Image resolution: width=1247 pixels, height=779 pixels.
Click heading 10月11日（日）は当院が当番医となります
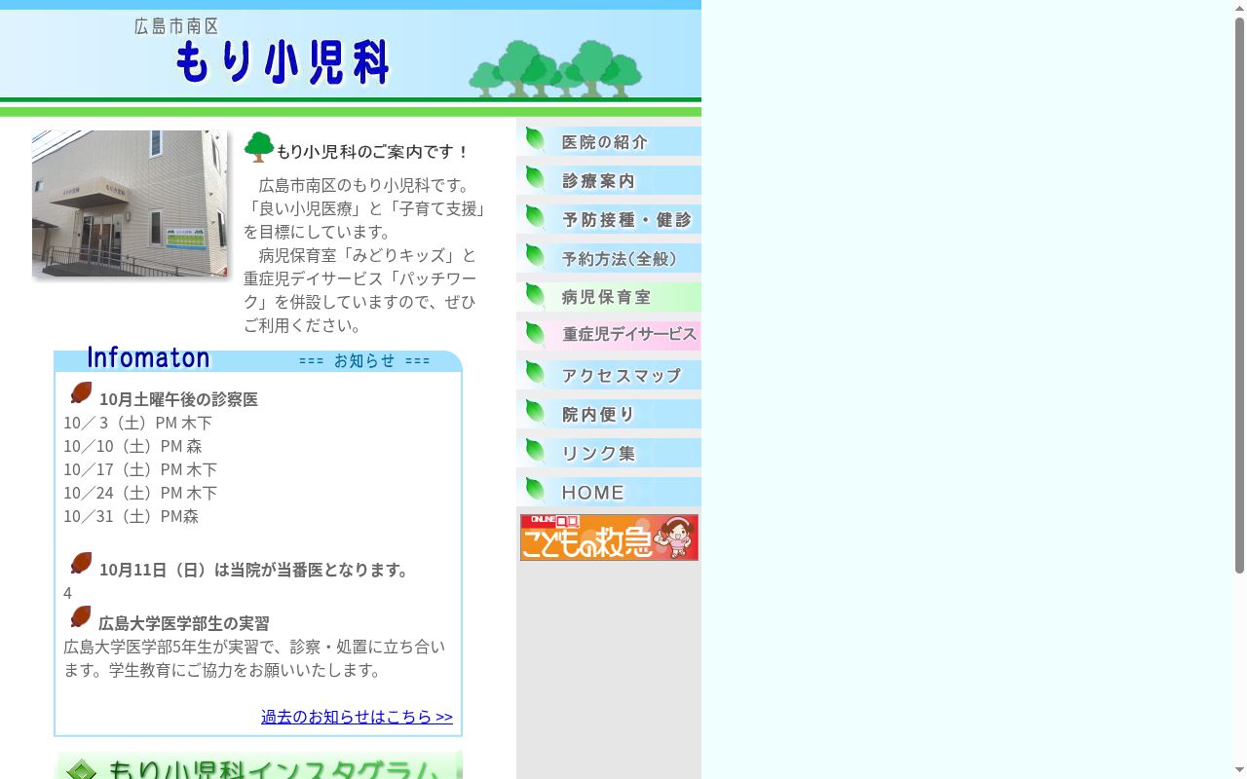point(256,570)
